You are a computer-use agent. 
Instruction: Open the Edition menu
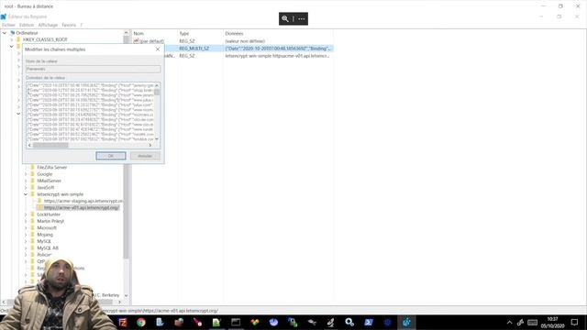click(27, 25)
